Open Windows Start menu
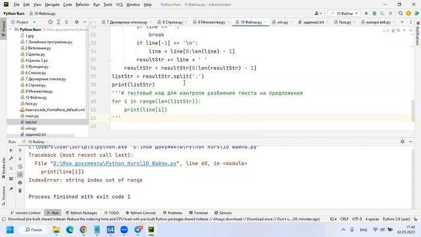The height and width of the screenshot is (237, 421). pos(11,230)
